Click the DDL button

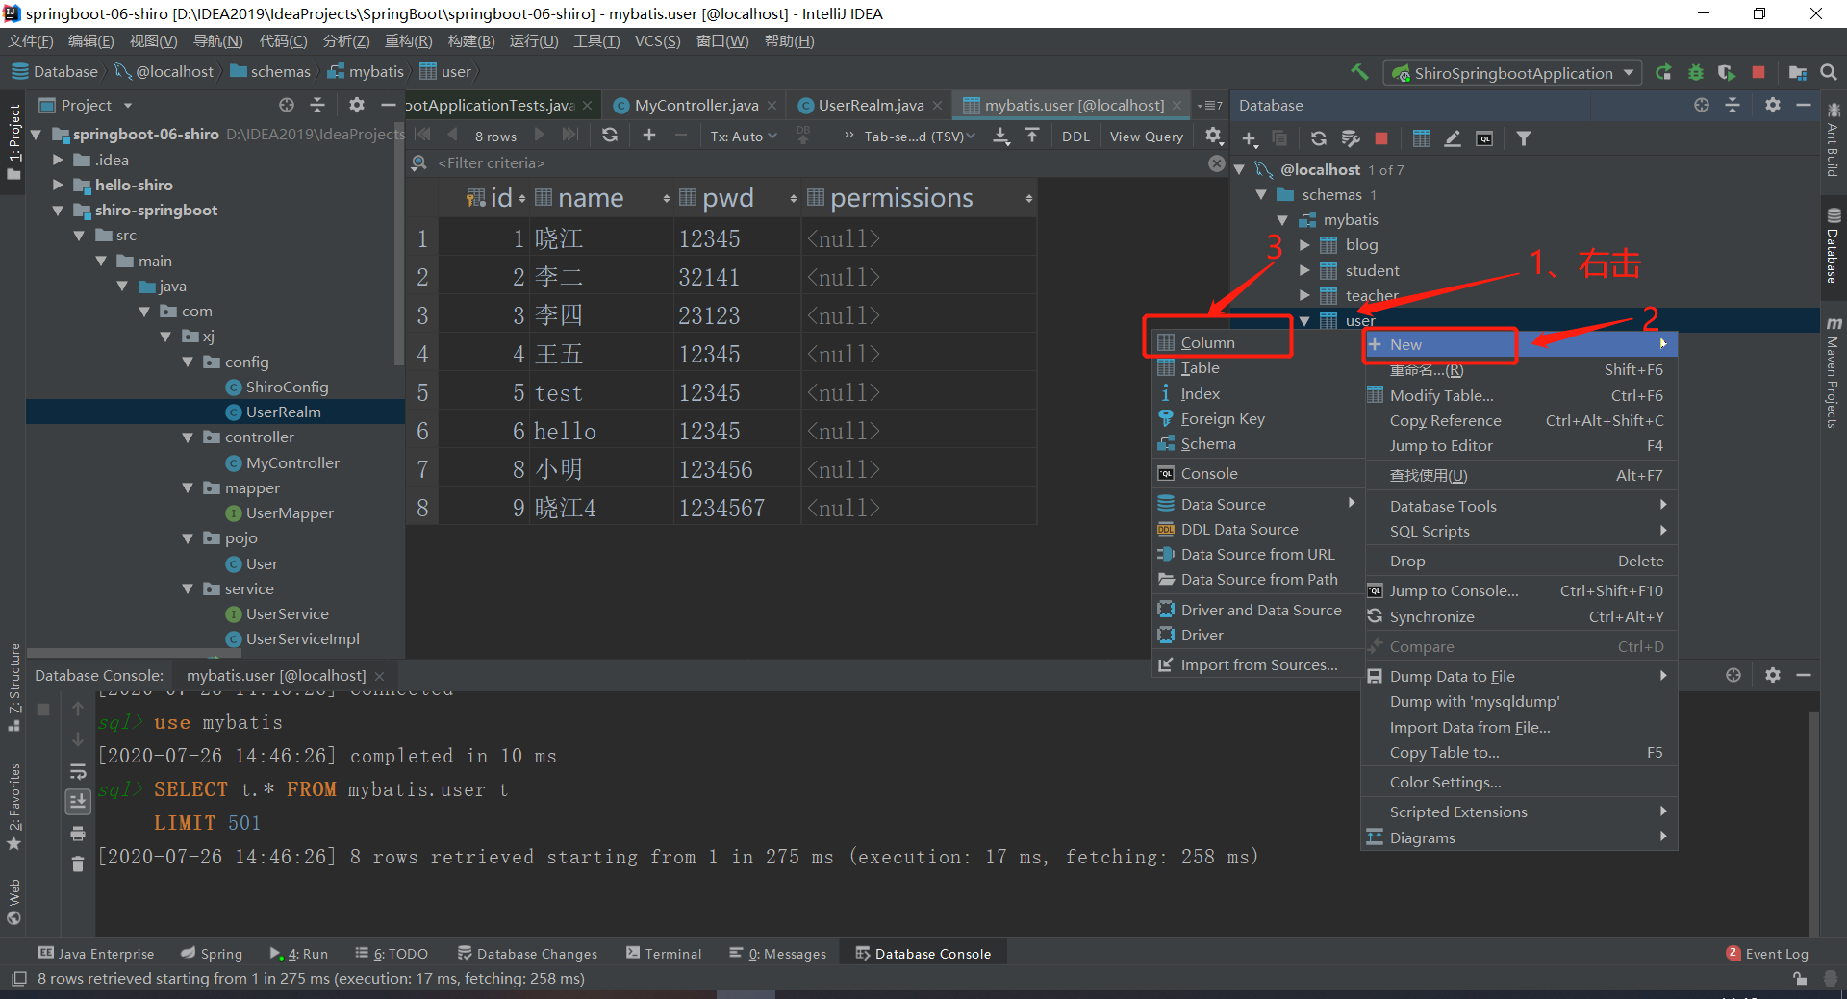[1075, 137]
